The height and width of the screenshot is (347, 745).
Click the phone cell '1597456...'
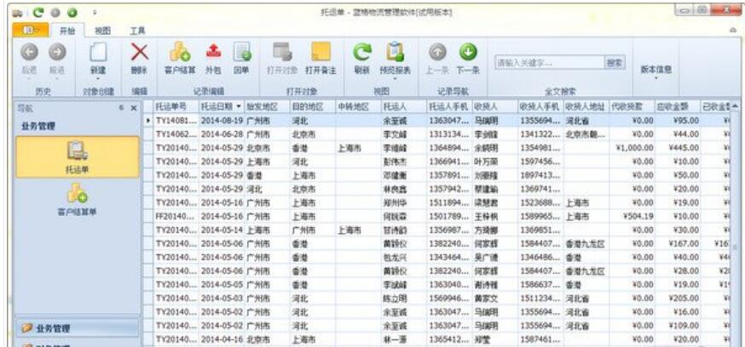coord(540,162)
